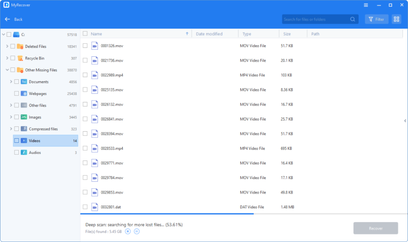The width and height of the screenshot is (408, 242).
Task: Switch to grid thumbnail view
Action: coord(396,19)
